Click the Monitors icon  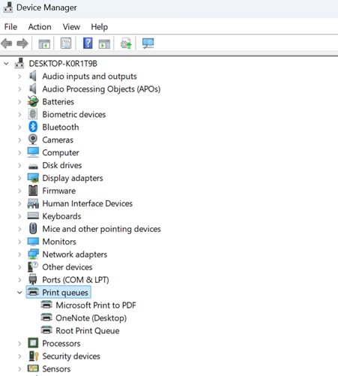[x=33, y=242]
